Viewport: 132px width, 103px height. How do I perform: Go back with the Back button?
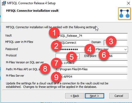pyautogui.click(x=75, y=96)
